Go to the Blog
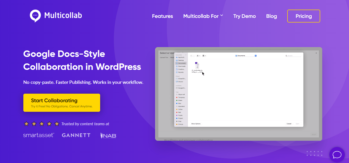Image resolution: width=349 pixels, height=163 pixels. click(271, 16)
